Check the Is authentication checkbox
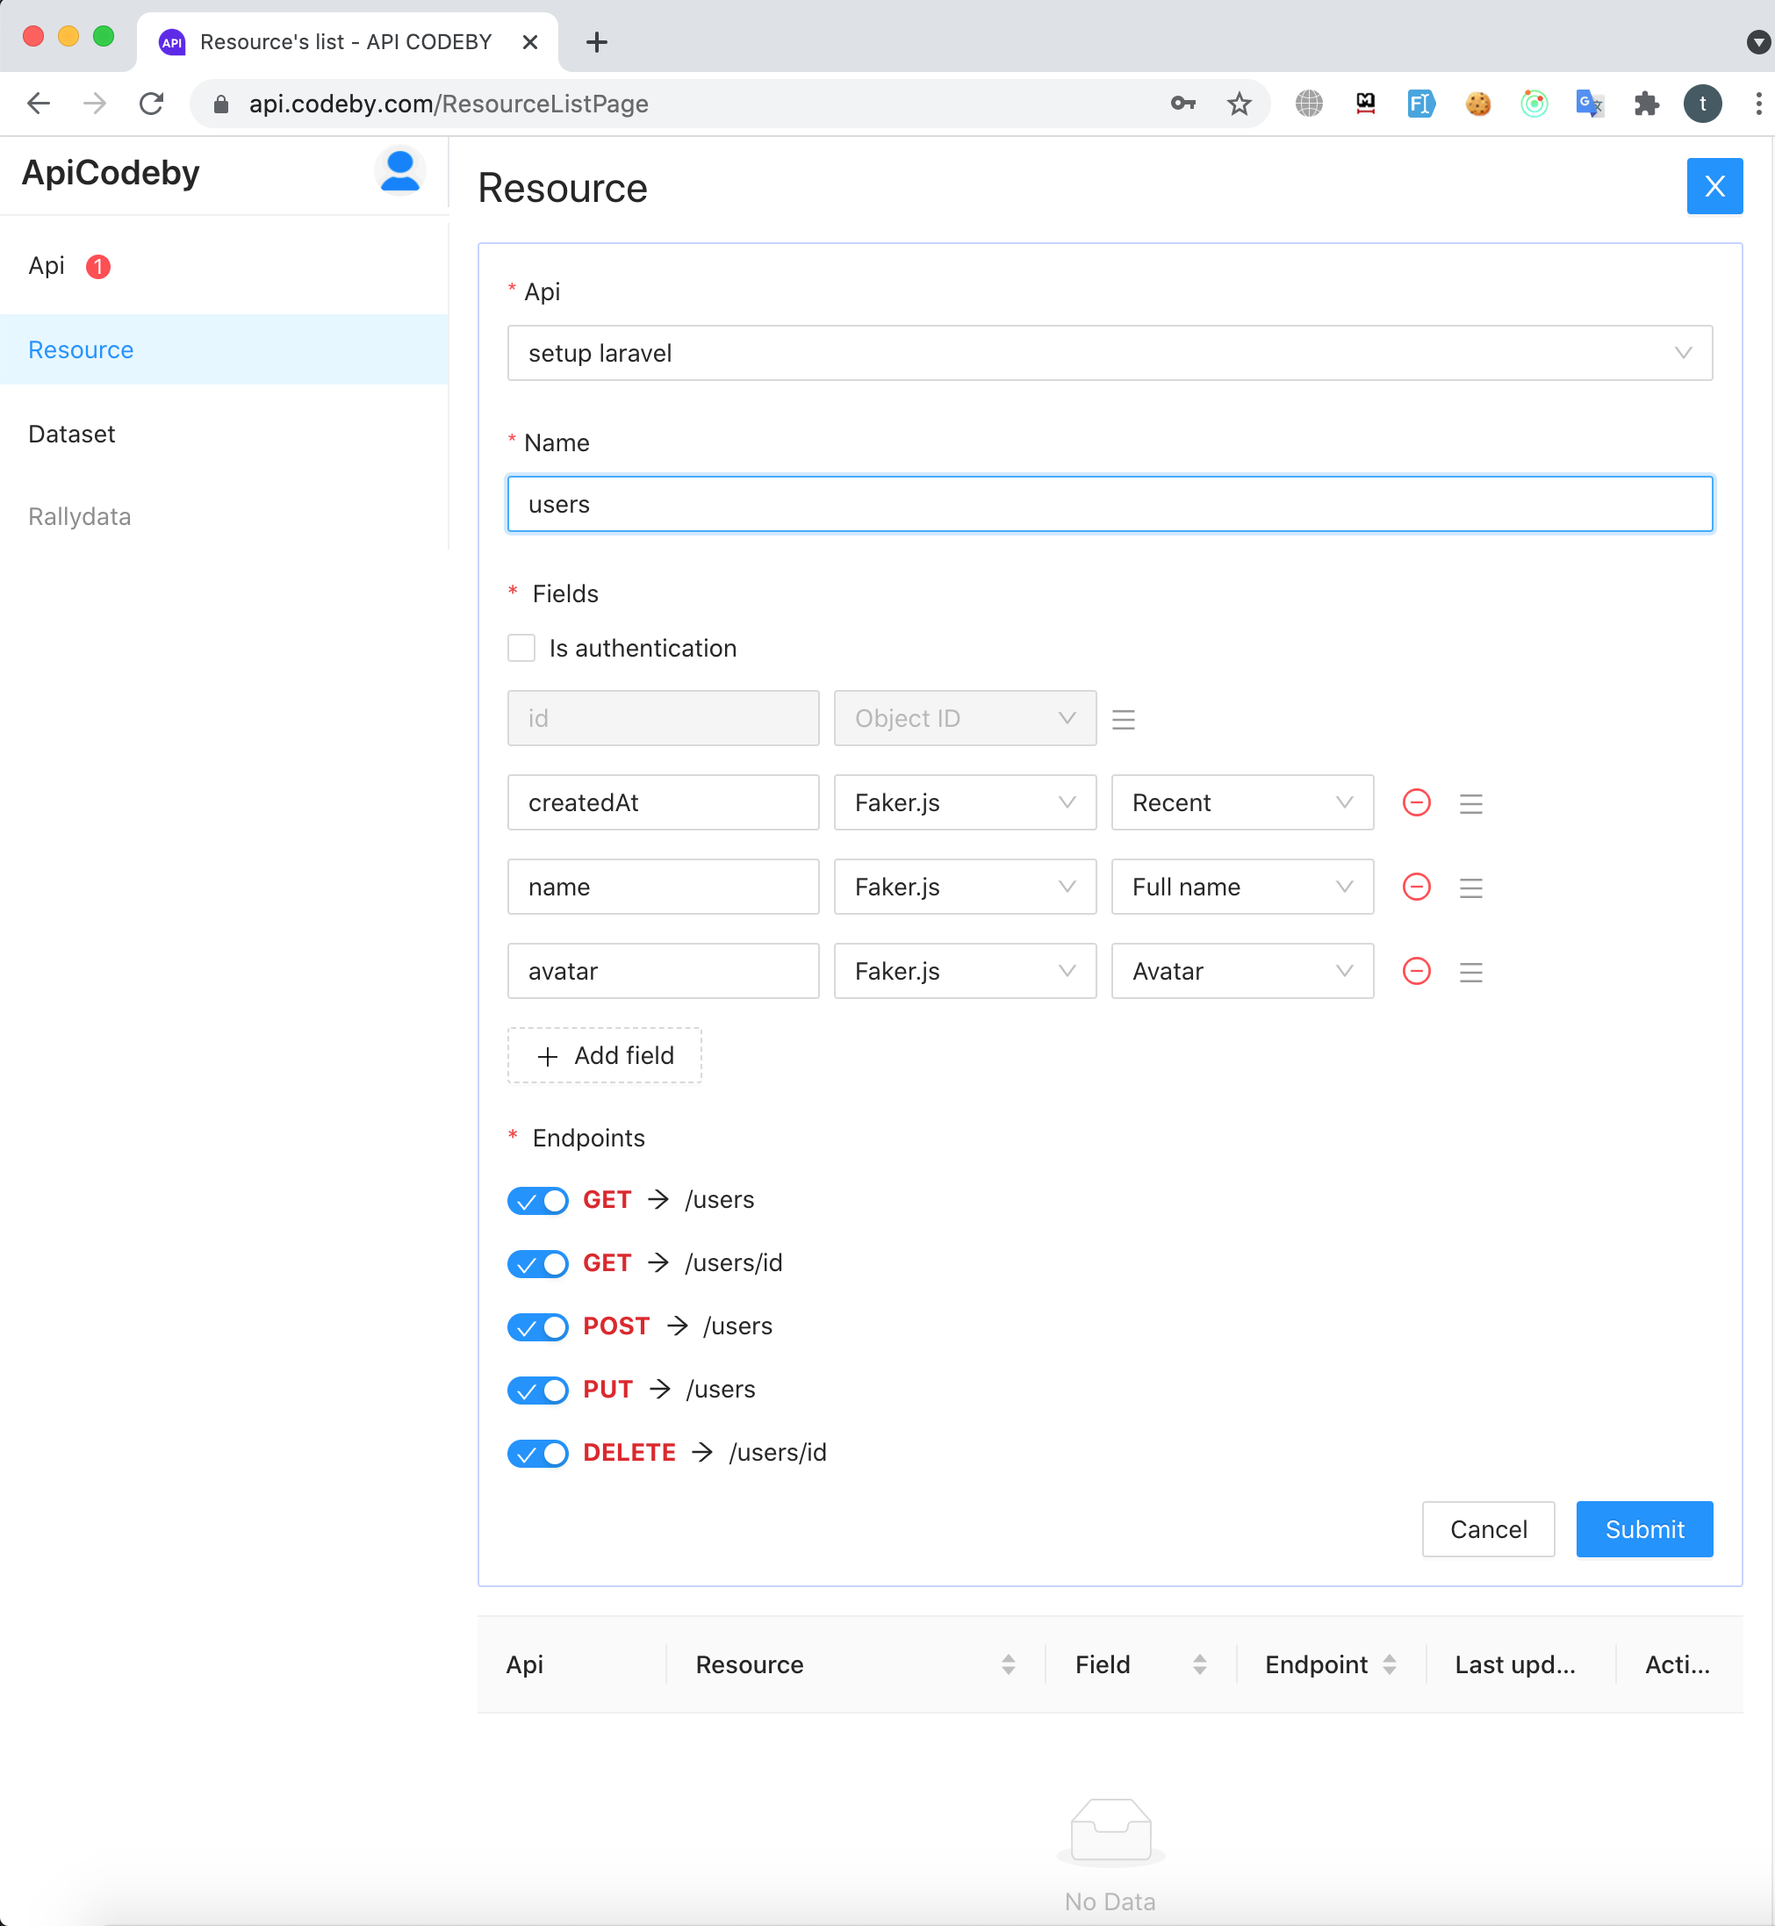 point(521,649)
